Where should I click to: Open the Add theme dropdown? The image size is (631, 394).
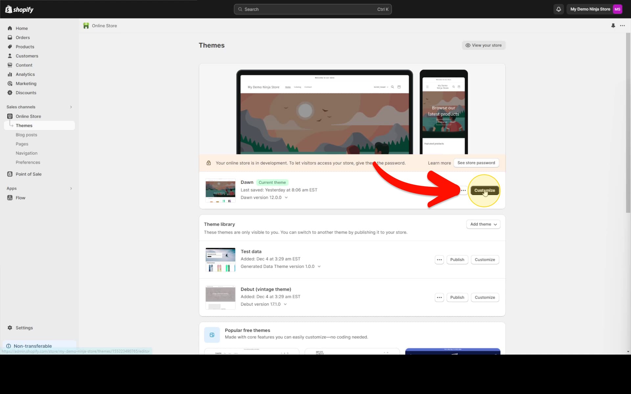coord(483,224)
